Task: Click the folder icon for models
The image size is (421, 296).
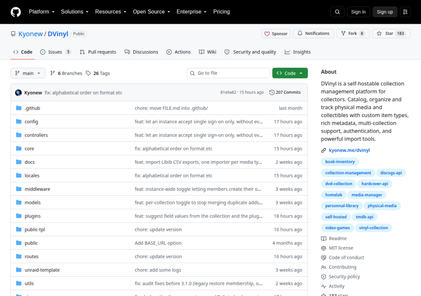Action: [19, 202]
